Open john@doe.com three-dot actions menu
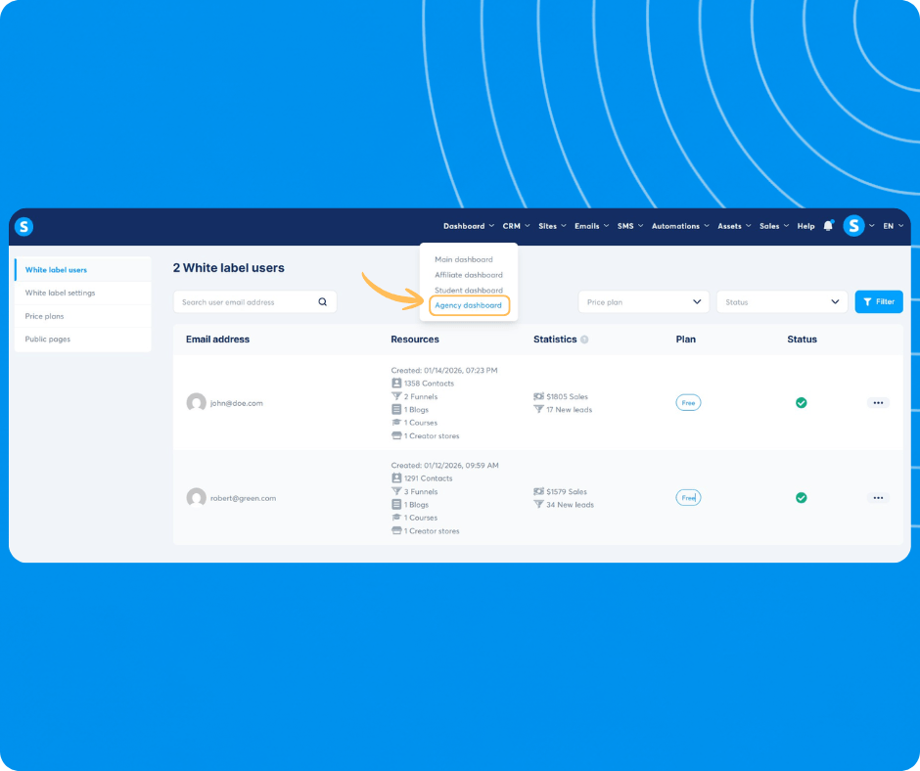This screenshot has height=771, width=920. tap(878, 402)
